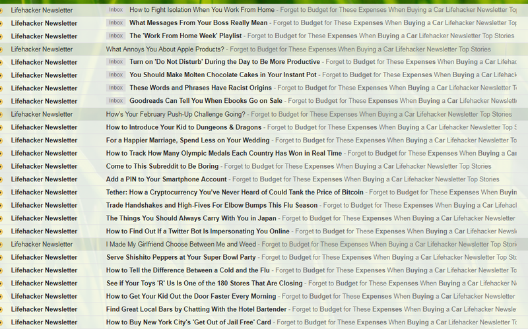Click Inbox label on 'Work From Home Week Playlist' row
The image size is (528, 329).
[x=116, y=36]
